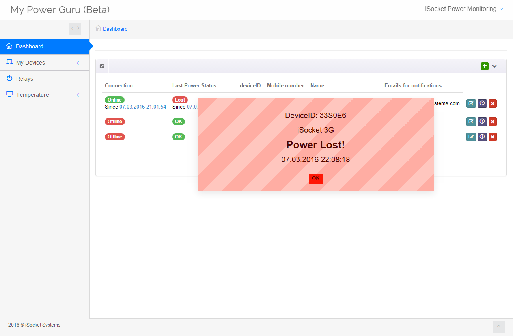
Task: Open iSocket Power Monitoring user dropdown
Action: coord(464,9)
